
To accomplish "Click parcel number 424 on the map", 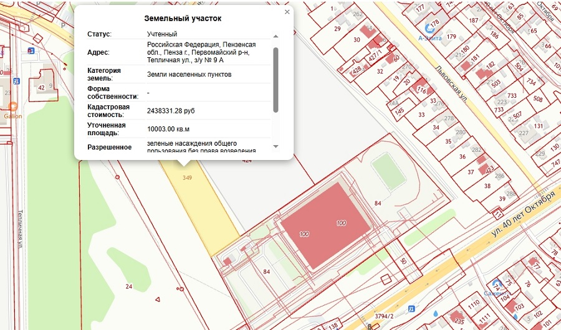I will (x=247, y=161).
